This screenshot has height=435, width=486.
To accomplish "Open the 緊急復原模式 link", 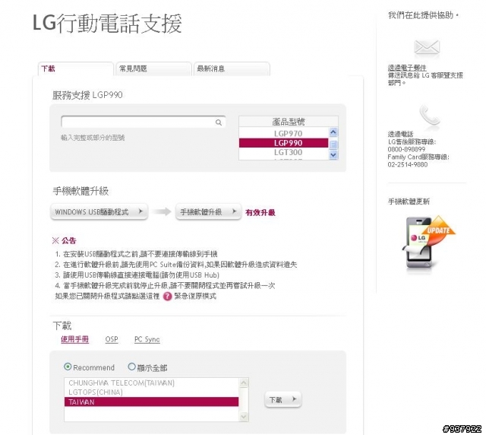I will [195, 296].
